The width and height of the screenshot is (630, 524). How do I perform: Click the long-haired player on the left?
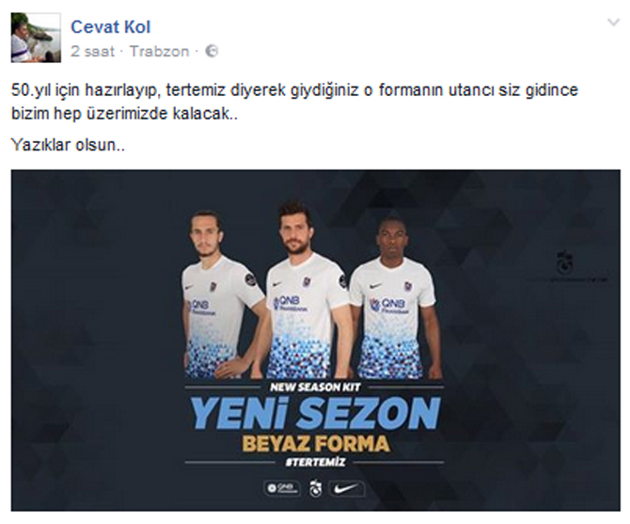click(x=219, y=295)
